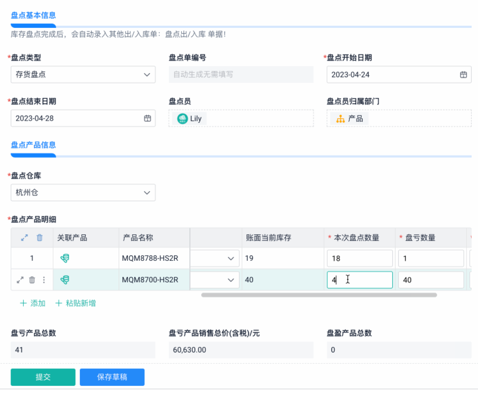This screenshot has width=478, height=405.
Task: Open calendar for 盘点结束日期
Action: 148,119
